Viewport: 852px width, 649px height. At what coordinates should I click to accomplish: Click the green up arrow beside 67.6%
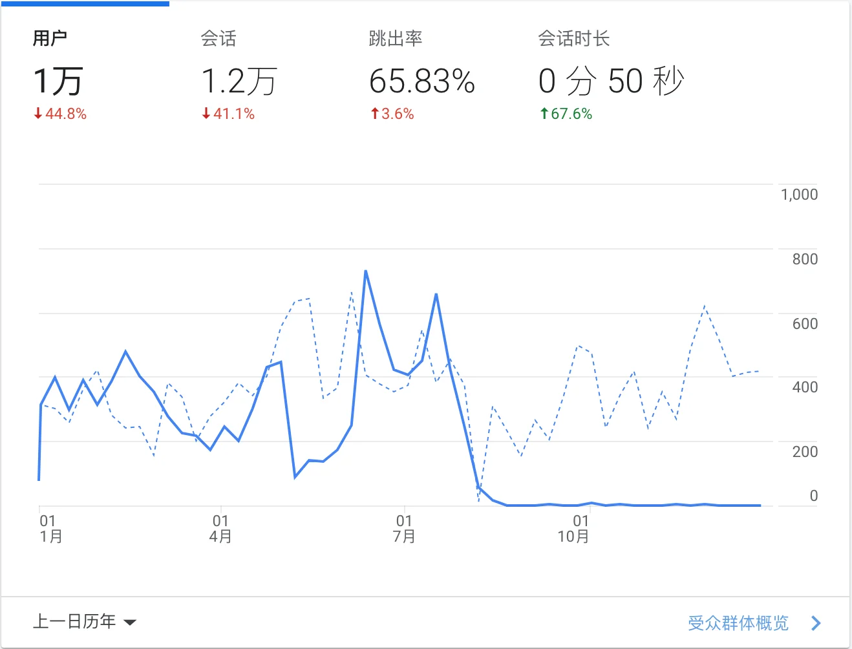[x=544, y=114]
